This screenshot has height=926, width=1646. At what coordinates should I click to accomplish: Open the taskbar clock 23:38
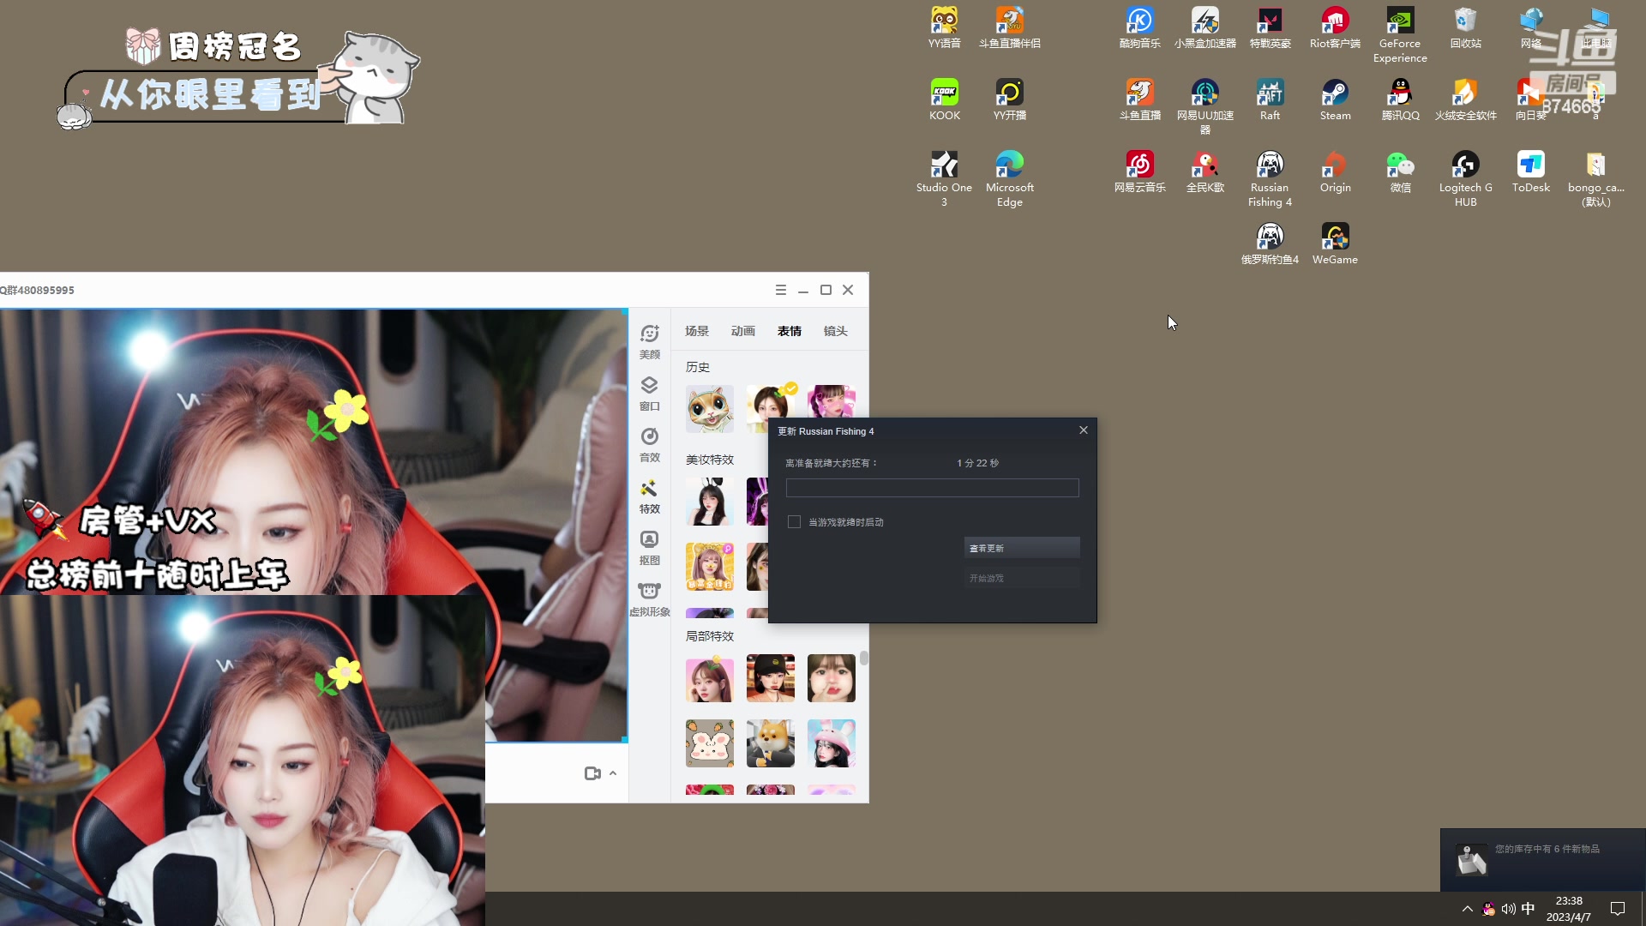tap(1569, 909)
